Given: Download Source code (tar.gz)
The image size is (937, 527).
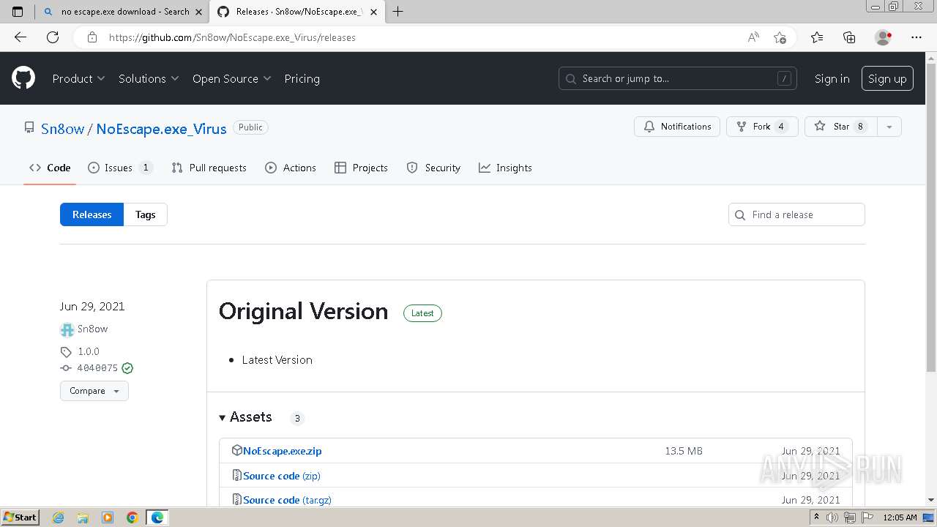Looking at the screenshot, I should 287,500.
